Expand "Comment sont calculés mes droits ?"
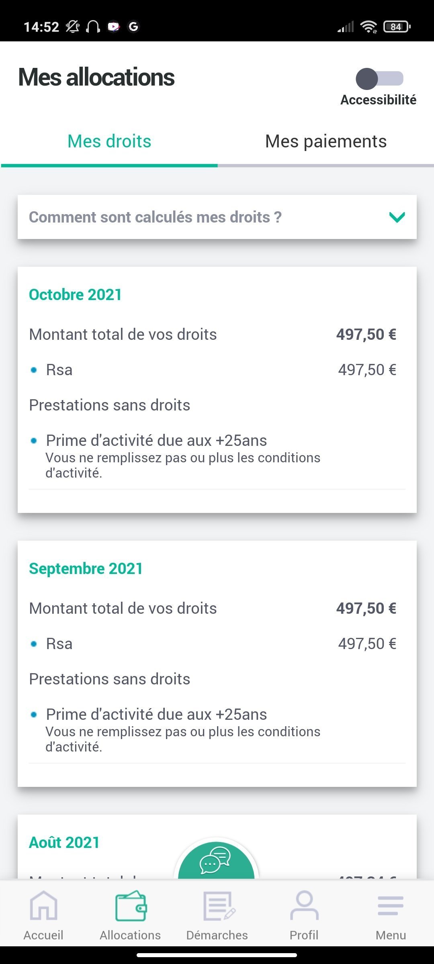 pyautogui.click(x=156, y=217)
